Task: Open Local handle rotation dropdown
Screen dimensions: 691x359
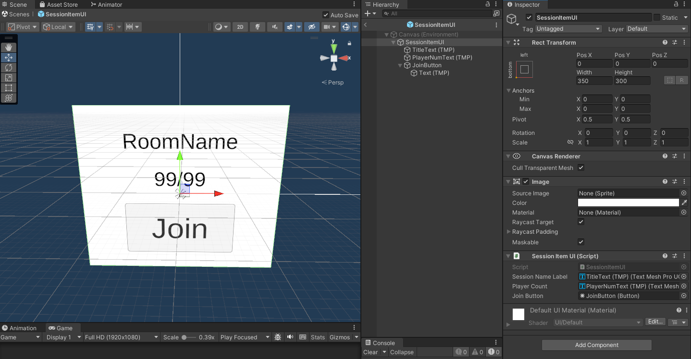Action: (58, 27)
